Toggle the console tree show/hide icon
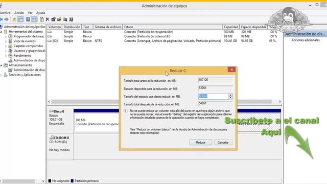 20,19
